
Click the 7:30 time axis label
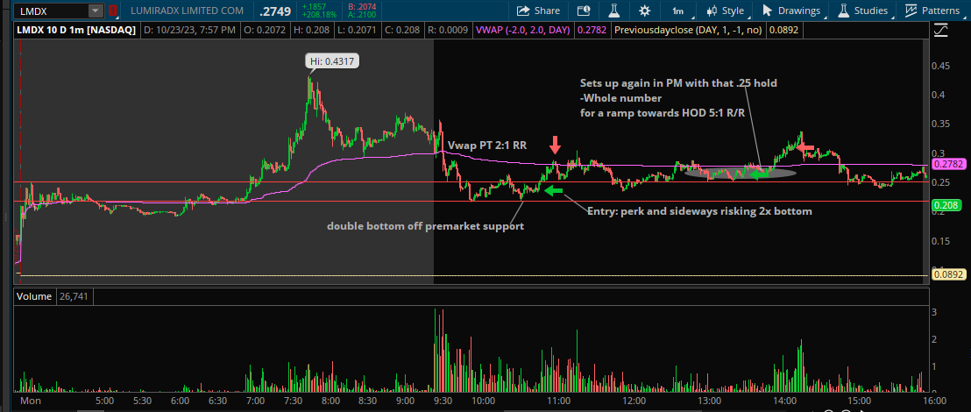point(293,401)
